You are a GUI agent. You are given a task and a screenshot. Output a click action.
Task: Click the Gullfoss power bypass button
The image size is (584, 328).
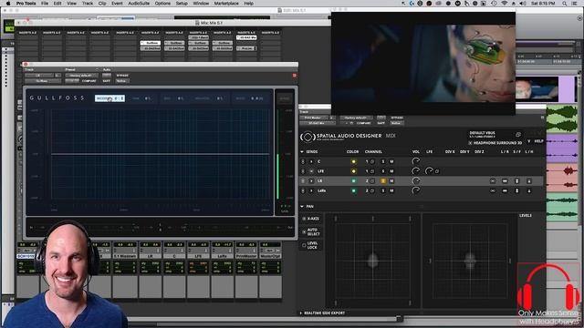click(x=285, y=98)
